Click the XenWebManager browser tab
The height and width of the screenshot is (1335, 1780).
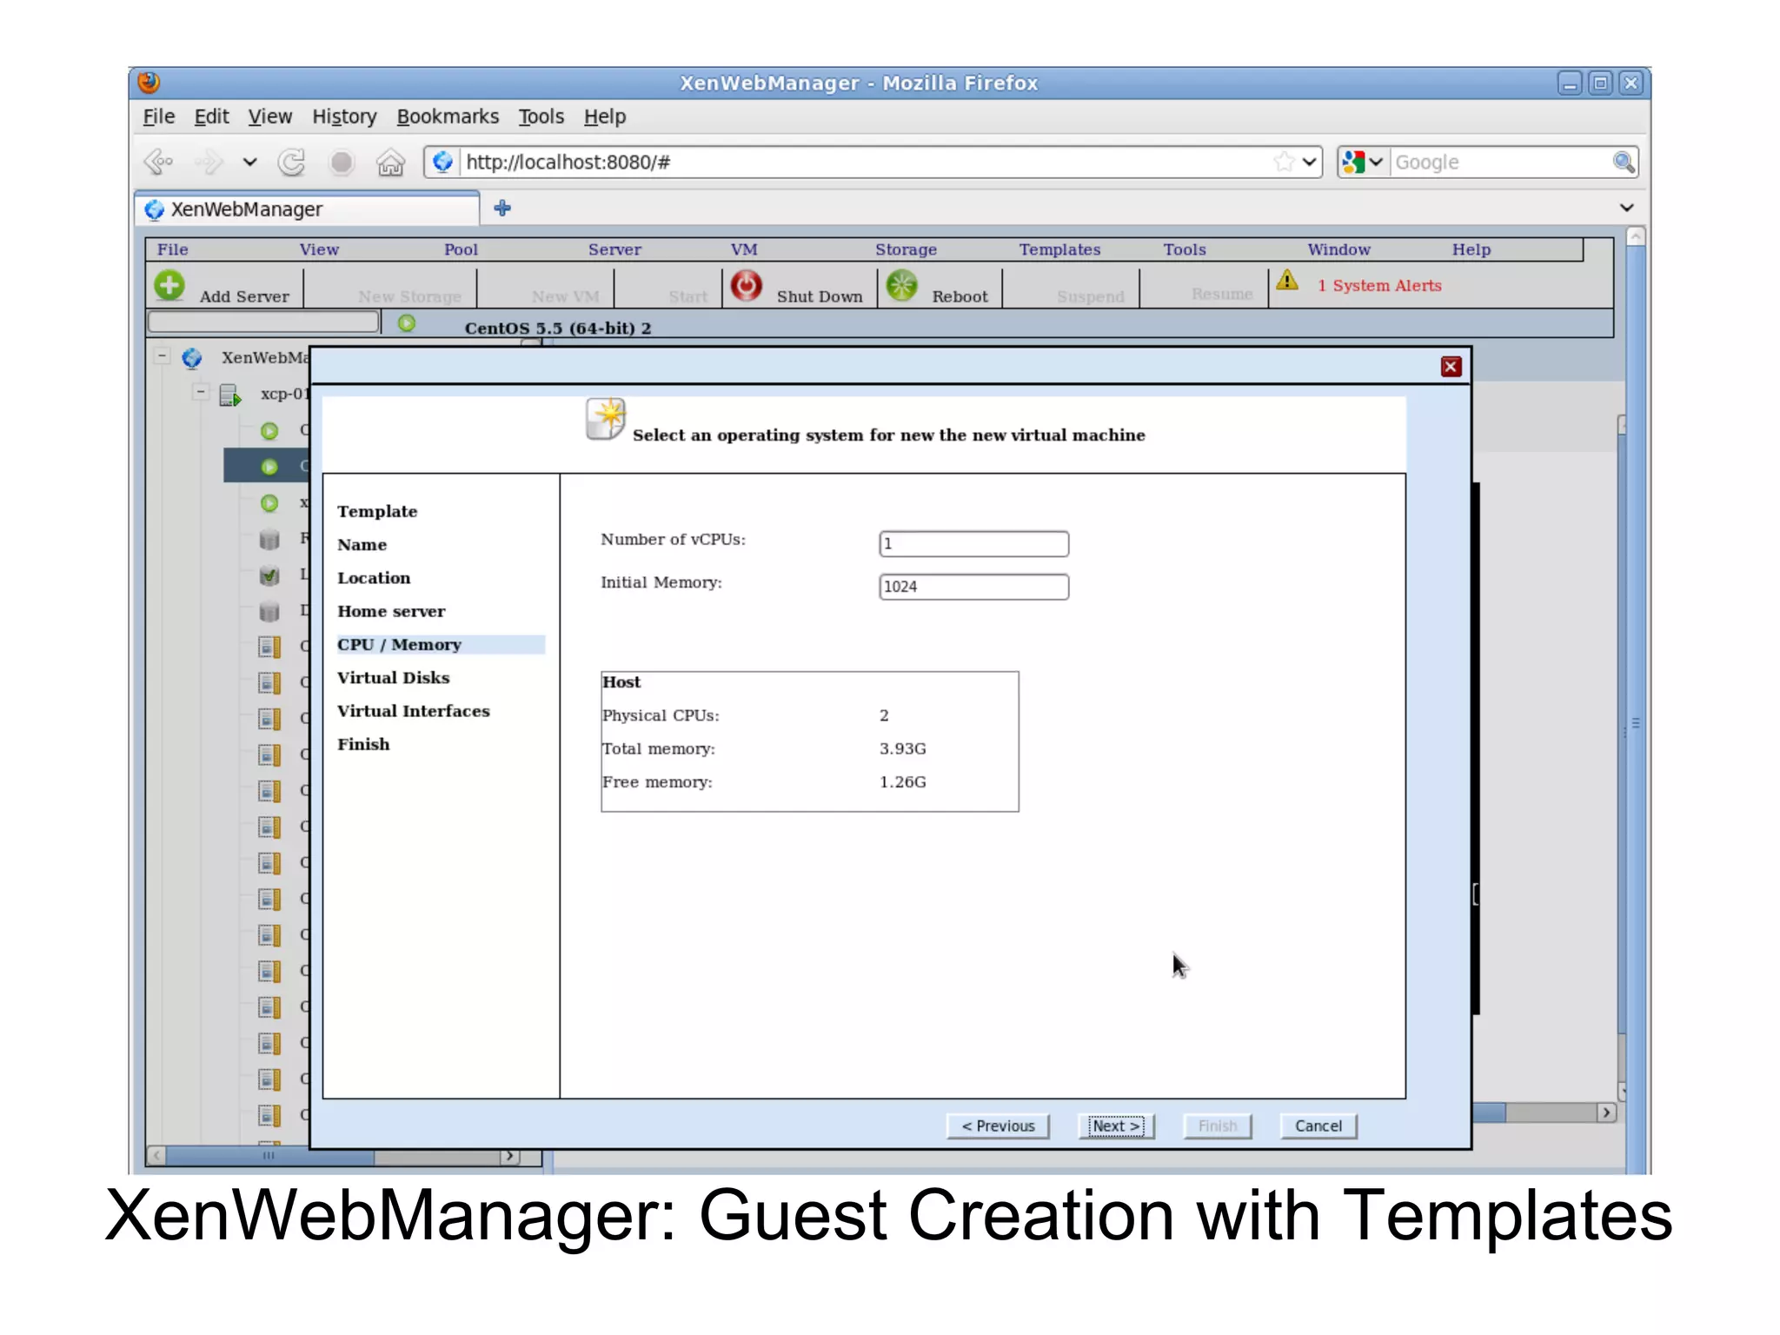click(x=308, y=209)
